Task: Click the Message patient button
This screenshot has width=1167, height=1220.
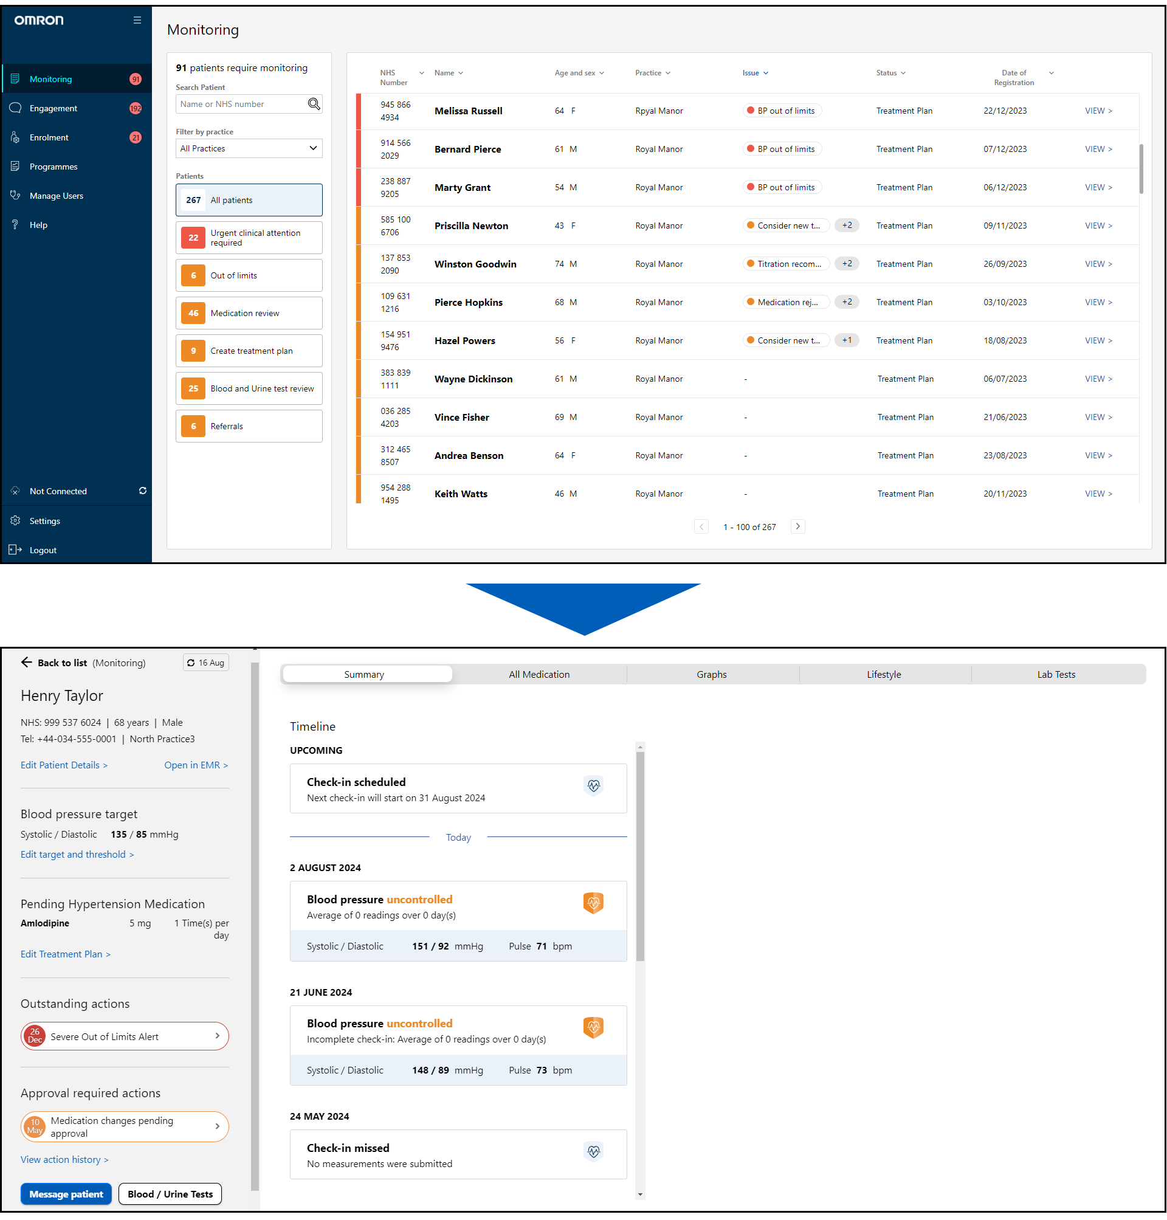Action: (x=66, y=1194)
